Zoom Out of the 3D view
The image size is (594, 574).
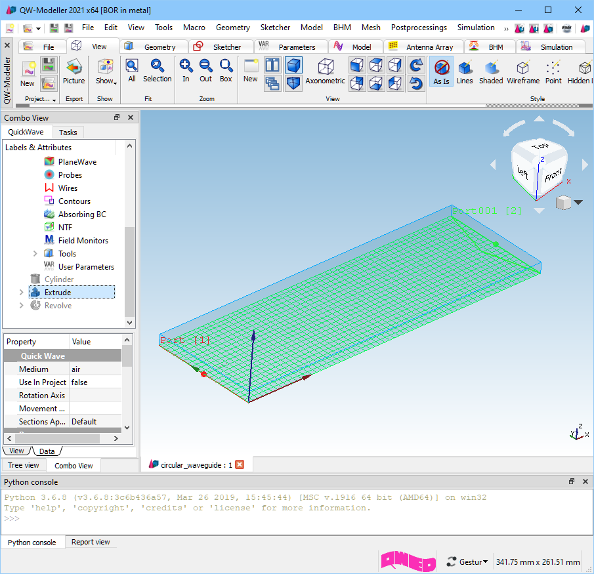click(x=205, y=71)
